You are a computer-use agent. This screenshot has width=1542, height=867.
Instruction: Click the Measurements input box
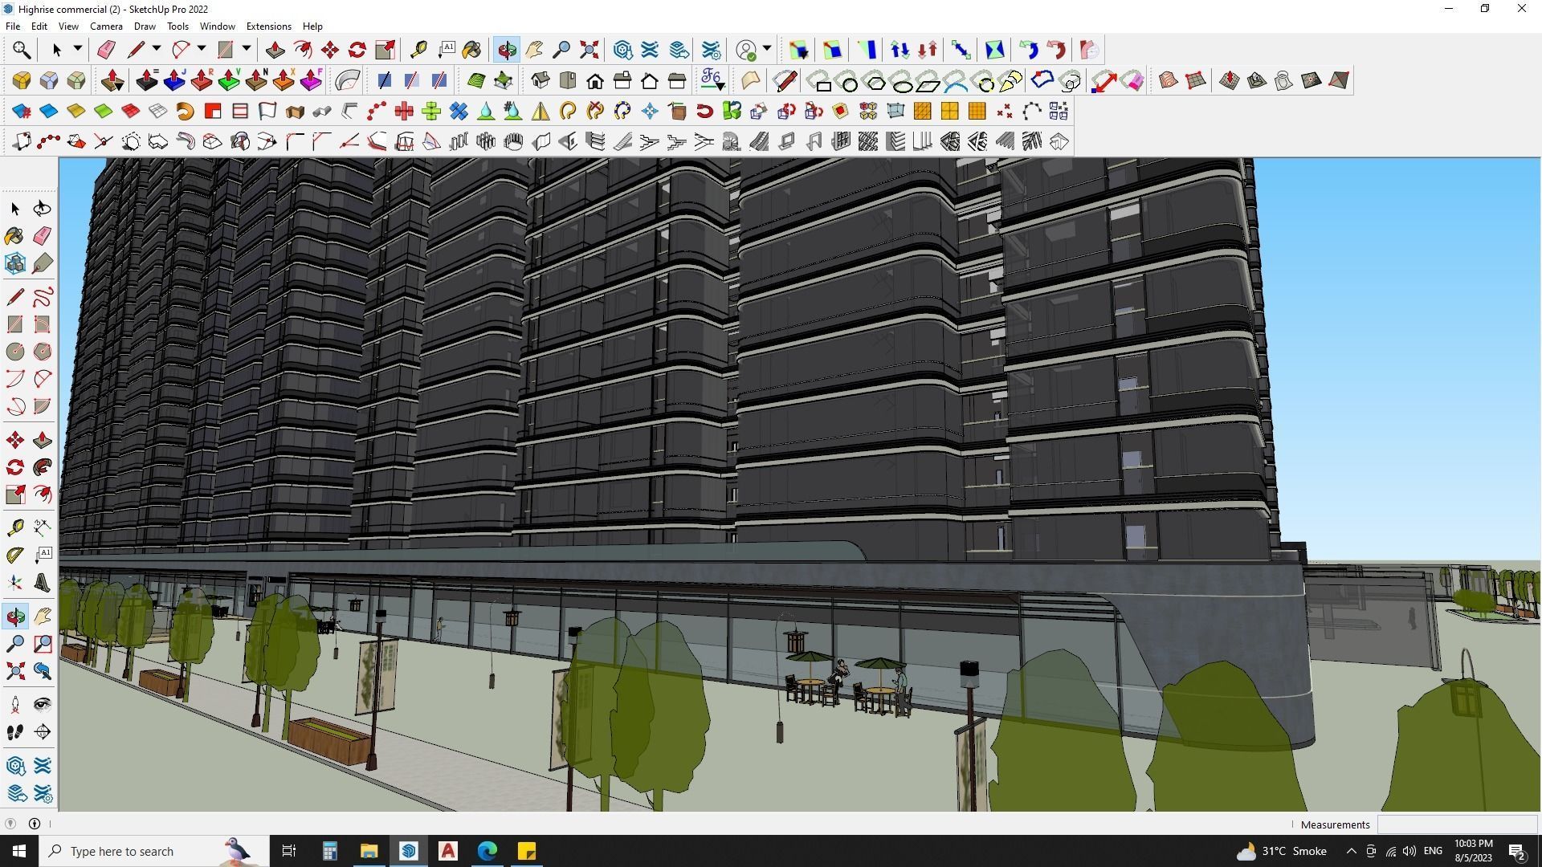point(1457,824)
